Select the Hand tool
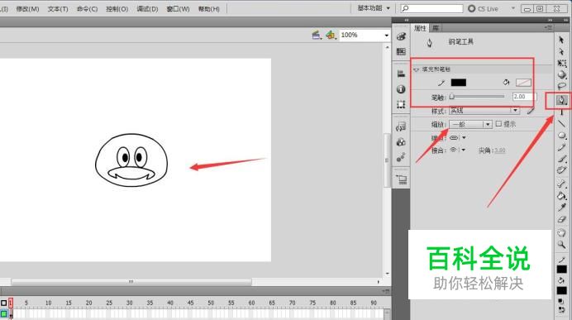Screen dimensions: 572x320 tap(562, 233)
